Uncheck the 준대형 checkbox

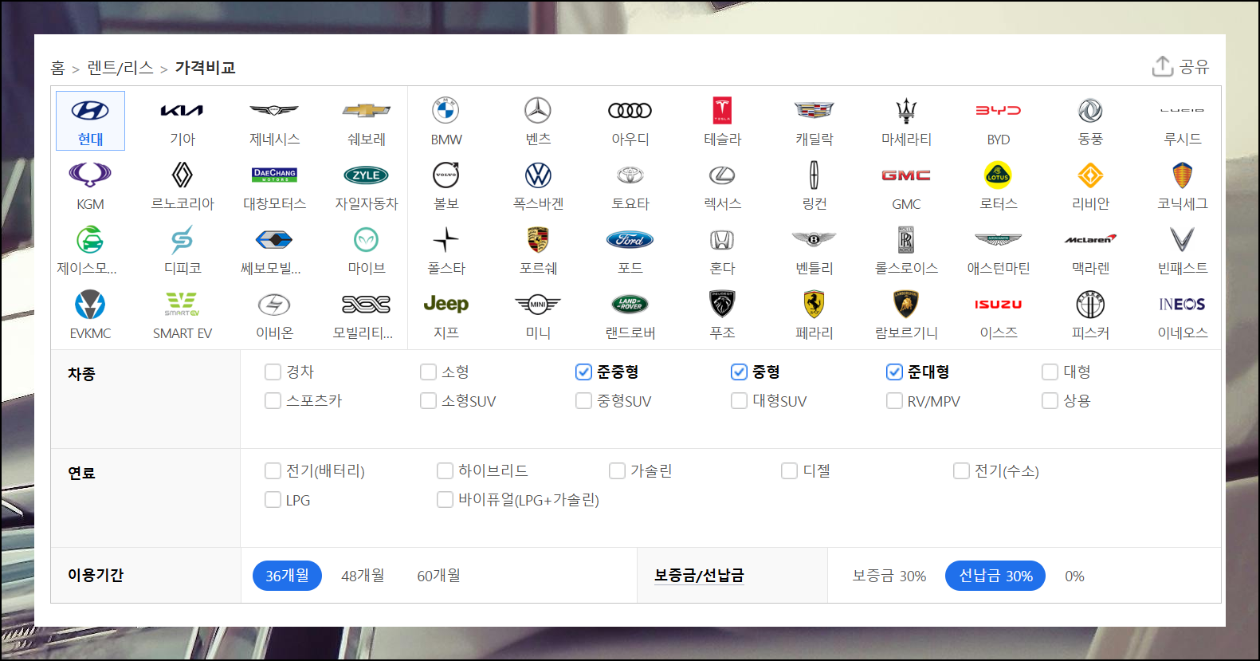pyautogui.click(x=894, y=372)
